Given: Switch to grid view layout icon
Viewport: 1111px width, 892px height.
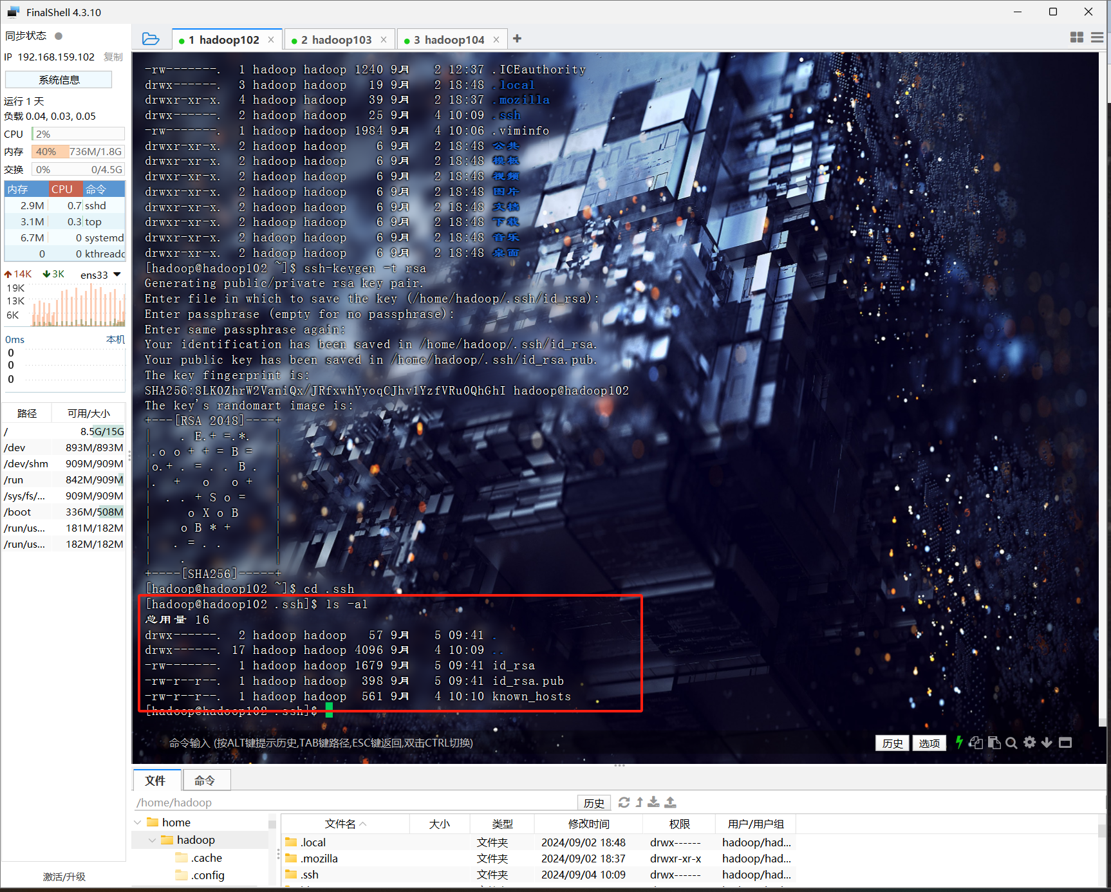Looking at the screenshot, I should pyautogui.click(x=1077, y=38).
